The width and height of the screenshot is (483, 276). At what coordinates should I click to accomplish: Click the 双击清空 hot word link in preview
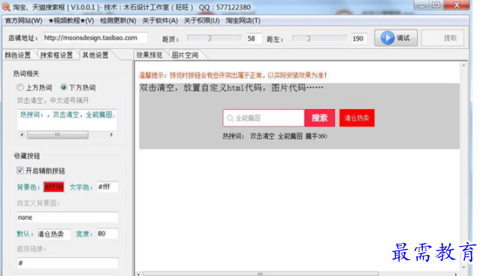pyautogui.click(x=262, y=136)
